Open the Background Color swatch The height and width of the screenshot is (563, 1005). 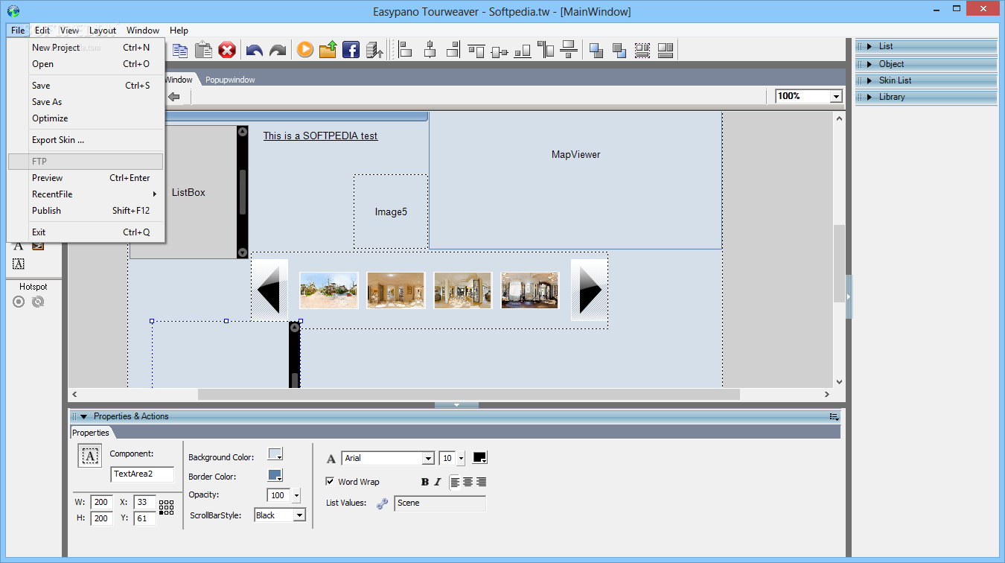click(275, 454)
